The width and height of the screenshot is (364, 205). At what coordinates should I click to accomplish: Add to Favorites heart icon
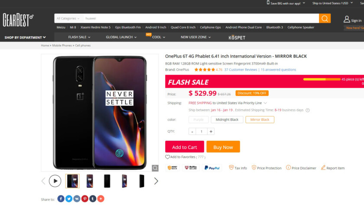pyautogui.click(x=168, y=157)
